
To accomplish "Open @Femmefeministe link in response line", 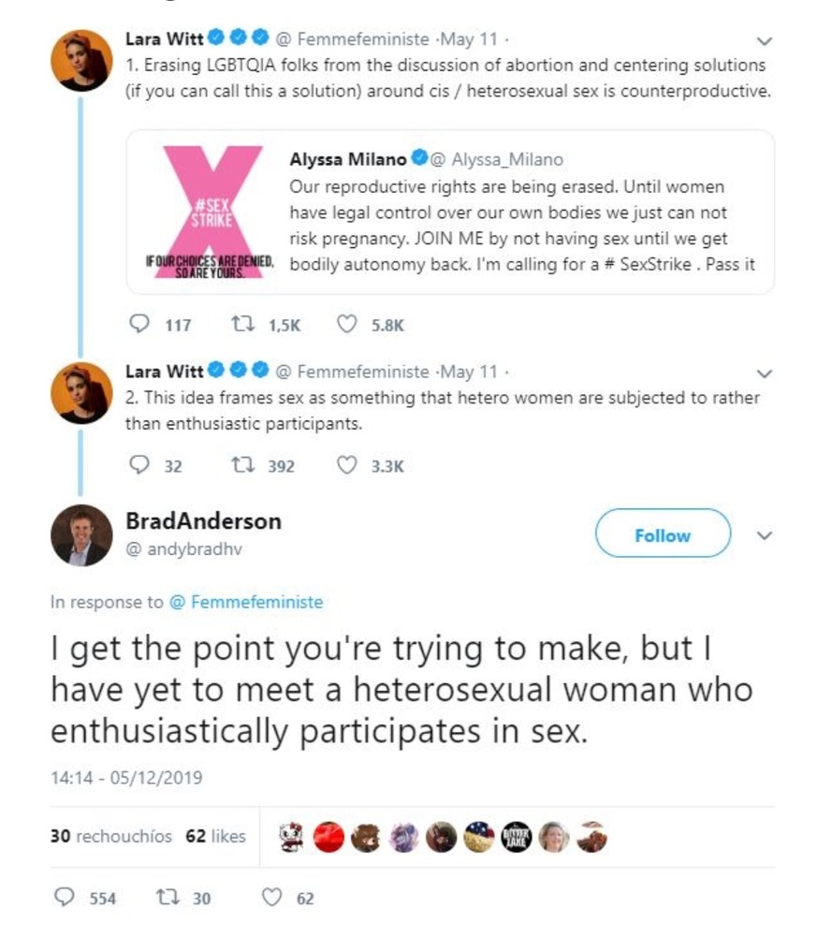I will point(246,602).
